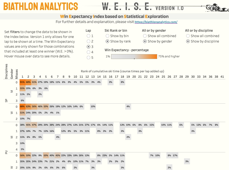The width and height of the screenshot is (229, 170).
Task: Click the PU discipline row label
Action: point(7,152)
